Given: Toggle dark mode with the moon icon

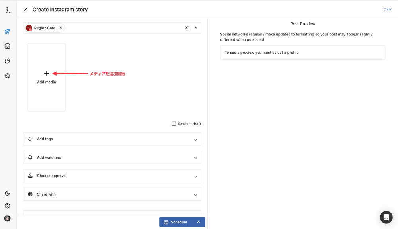Looking at the screenshot, I should 7,193.
